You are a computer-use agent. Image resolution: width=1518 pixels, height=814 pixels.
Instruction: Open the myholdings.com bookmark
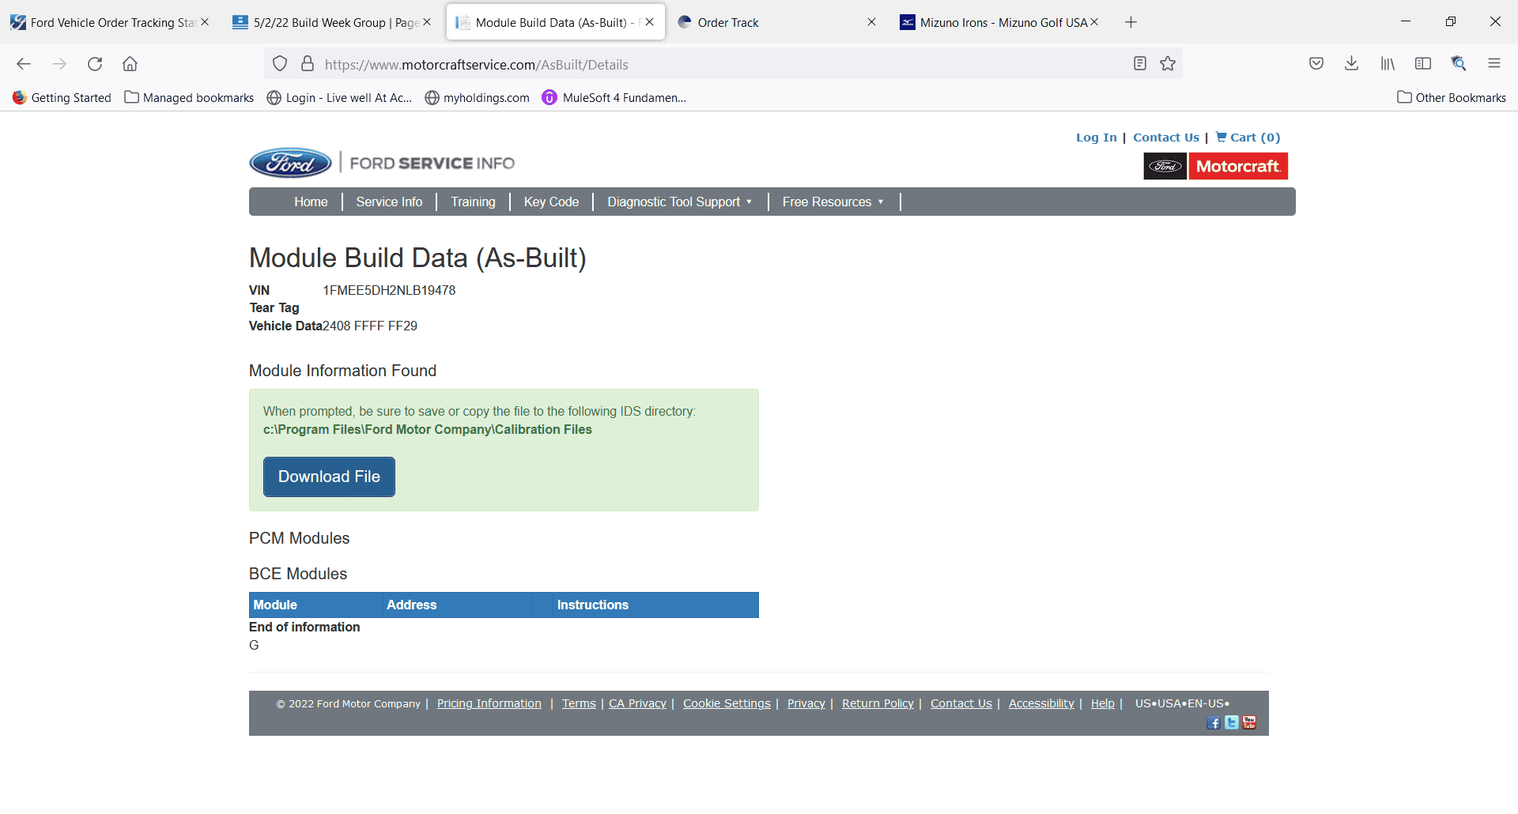[x=477, y=98]
